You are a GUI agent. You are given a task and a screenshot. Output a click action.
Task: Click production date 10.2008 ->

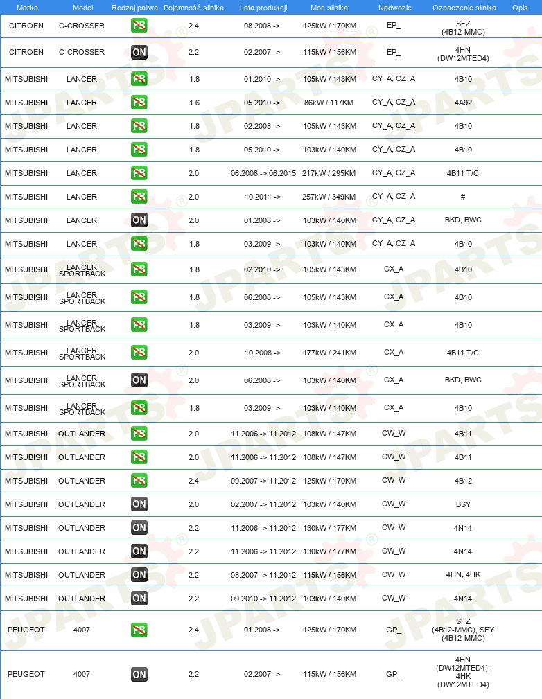pyautogui.click(x=263, y=353)
